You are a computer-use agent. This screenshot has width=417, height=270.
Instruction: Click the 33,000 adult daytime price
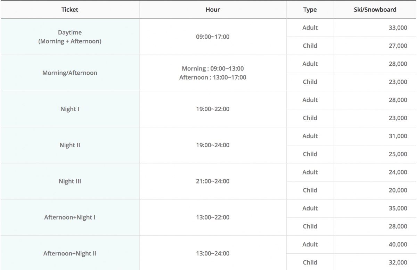398,28
